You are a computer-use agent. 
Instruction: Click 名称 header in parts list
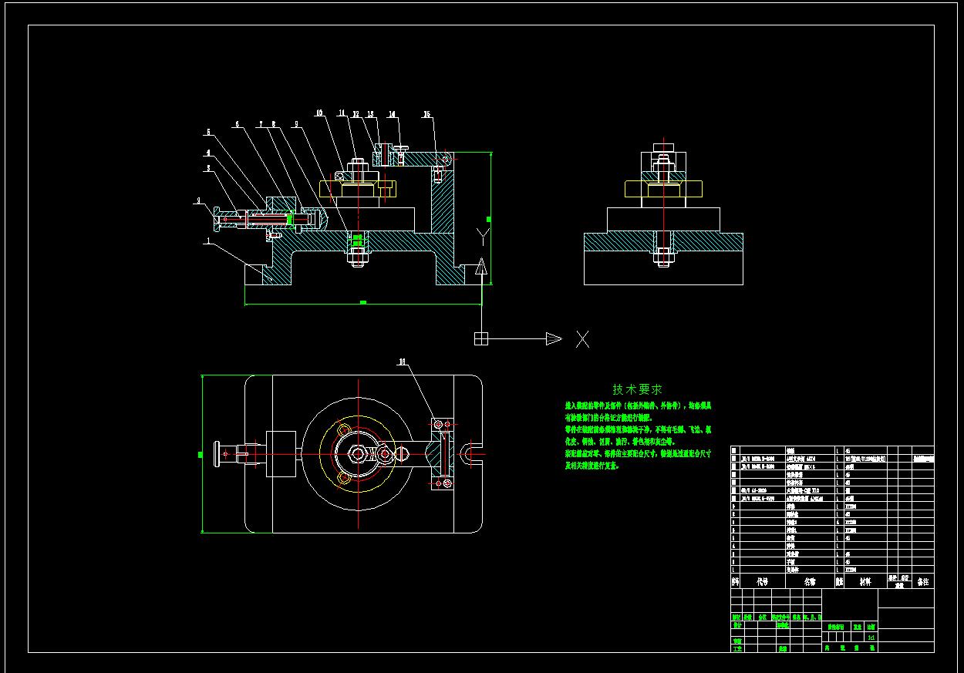811,582
